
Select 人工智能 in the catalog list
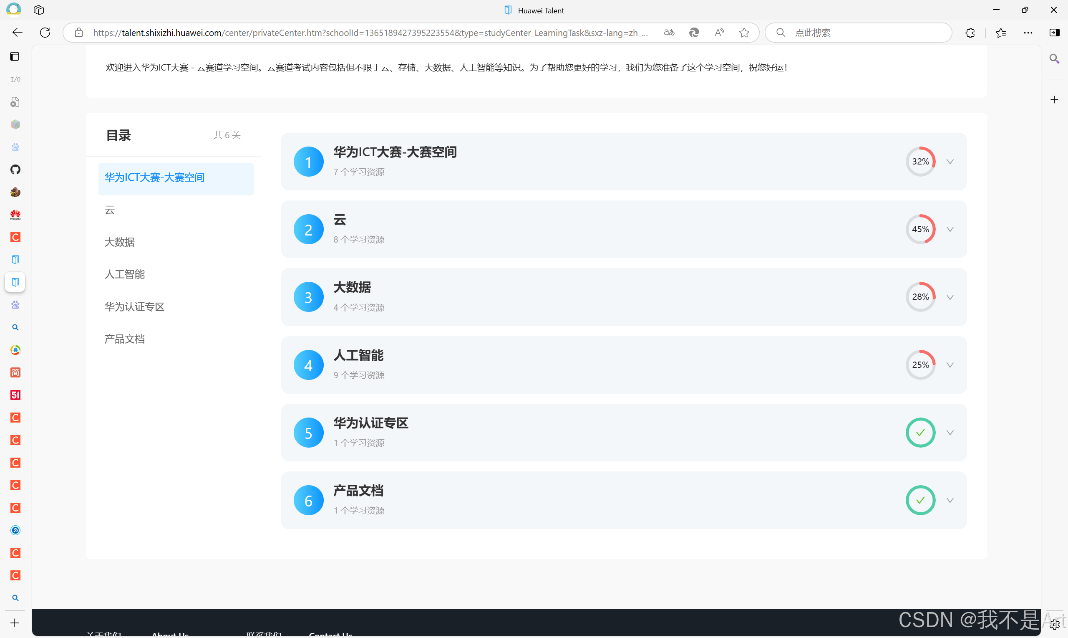click(x=125, y=274)
